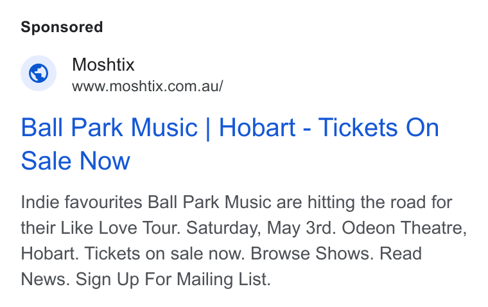The image size is (488, 307).
Task: Select 'Hobart' in the blue headline
Action: pos(257,127)
